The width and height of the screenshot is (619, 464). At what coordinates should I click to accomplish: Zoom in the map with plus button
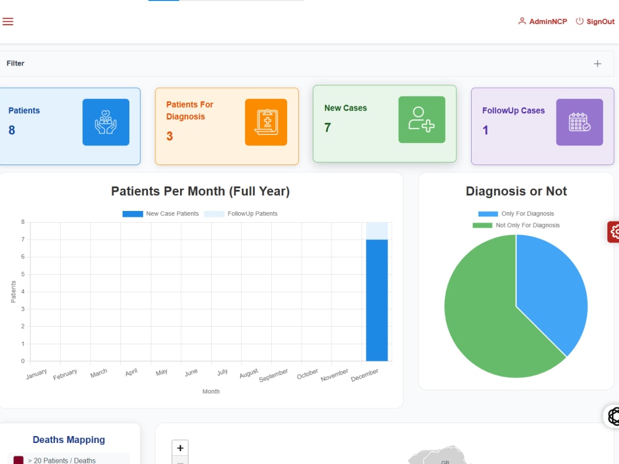(180, 448)
